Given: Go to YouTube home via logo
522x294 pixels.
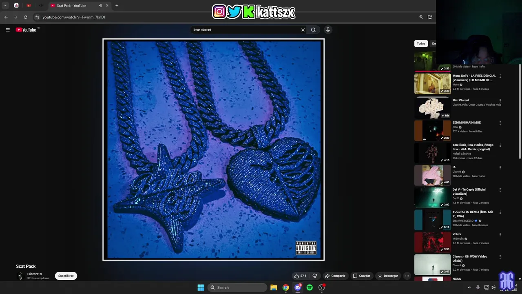Looking at the screenshot, I should pos(26,30).
